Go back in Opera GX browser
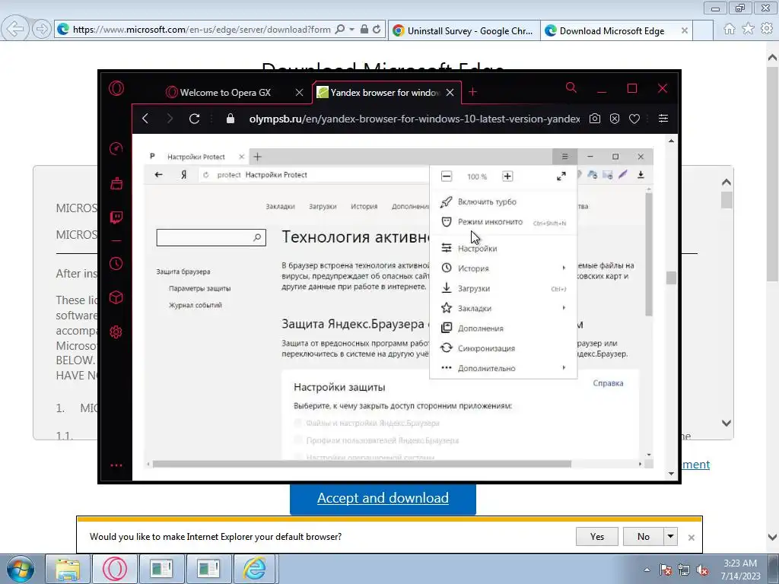Screen dimensions: 779x584 click(145, 118)
